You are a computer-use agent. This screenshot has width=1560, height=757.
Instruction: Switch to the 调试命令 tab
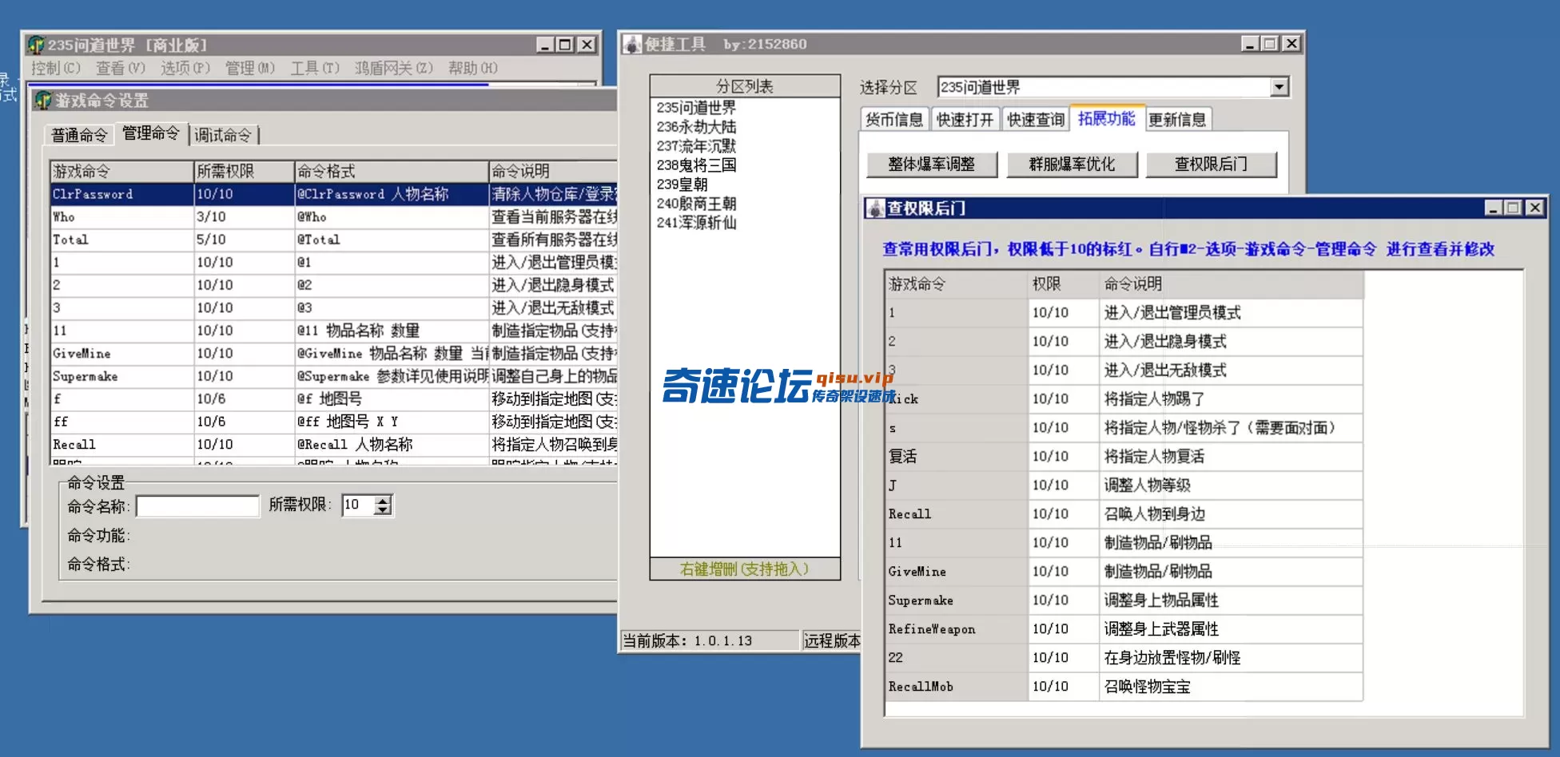223,135
